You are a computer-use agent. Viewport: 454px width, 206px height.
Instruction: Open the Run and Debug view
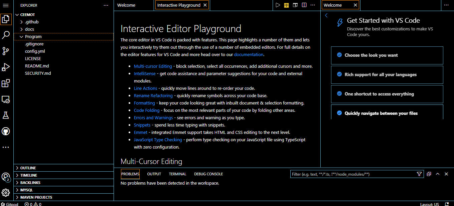pyautogui.click(x=6, y=67)
